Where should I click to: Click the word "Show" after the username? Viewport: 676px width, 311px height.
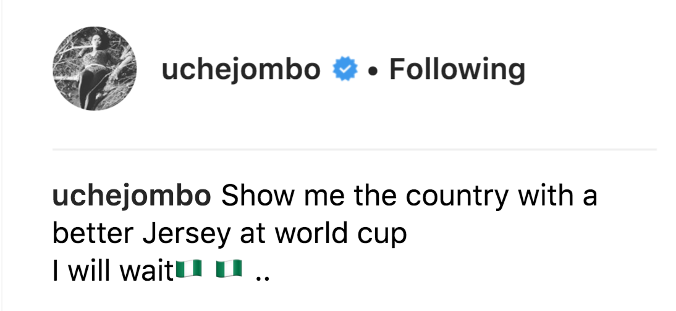(251, 197)
